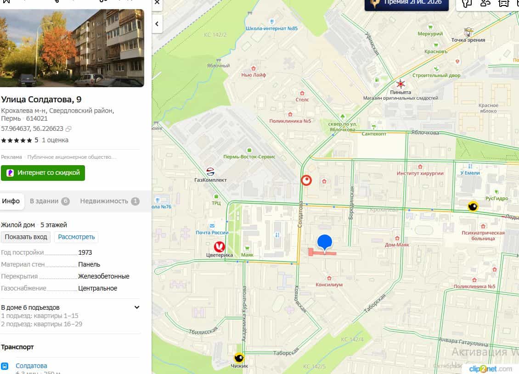Click the Железобетонные value

[x=104, y=276]
